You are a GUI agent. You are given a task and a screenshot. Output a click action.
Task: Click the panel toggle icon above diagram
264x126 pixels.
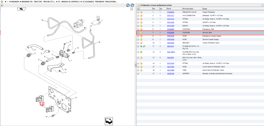pos(2,5)
